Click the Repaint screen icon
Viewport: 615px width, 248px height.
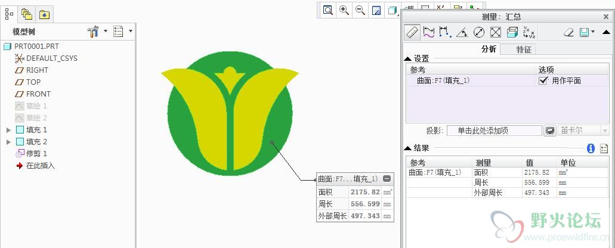(x=376, y=10)
